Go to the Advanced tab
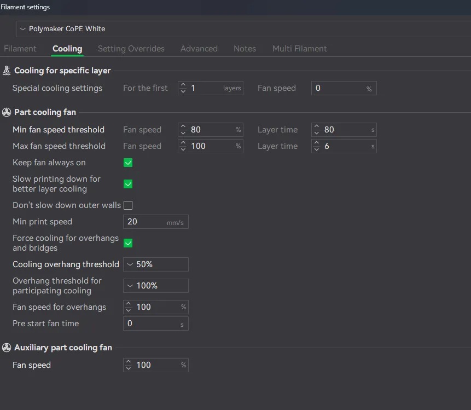Image resolution: width=471 pixels, height=410 pixels. pyautogui.click(x=199, y=49)
